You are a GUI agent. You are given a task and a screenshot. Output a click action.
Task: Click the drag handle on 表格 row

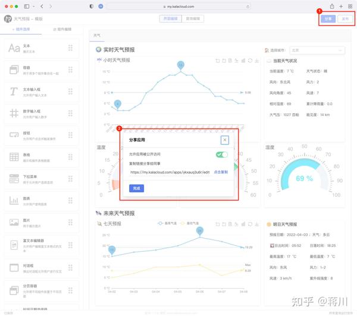70,157
